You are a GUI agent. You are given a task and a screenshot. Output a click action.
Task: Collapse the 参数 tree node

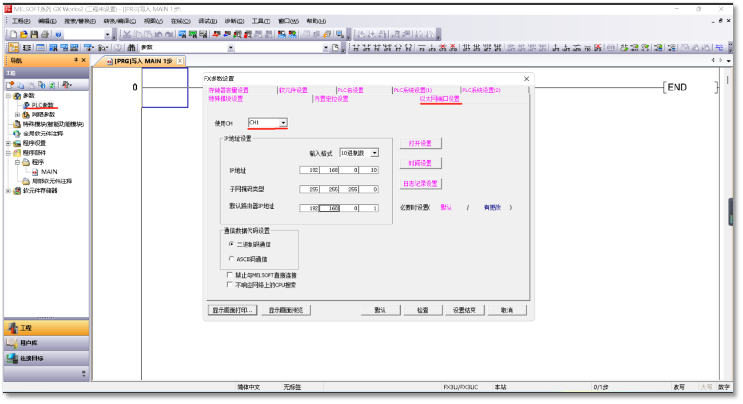[x=8, y=96]
